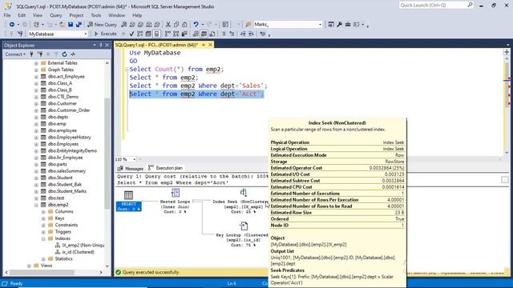Open the Tools menu
The height and width of the screenshot is (288, 513).
tap(96, 15)
